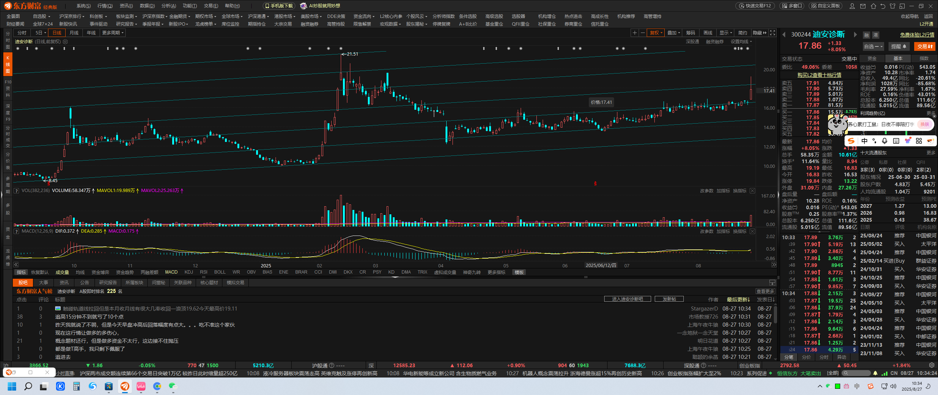938x395 pixels.
Task: Click the back arrow icon in title bar
Action: [883, 6]
